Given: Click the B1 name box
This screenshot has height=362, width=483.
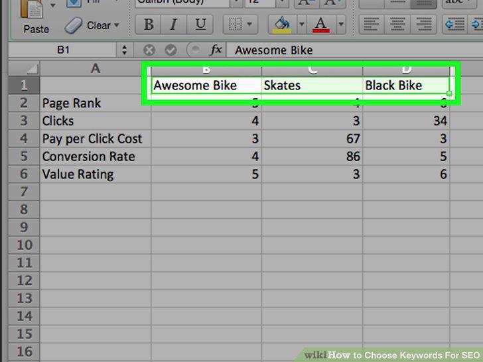Looking at the screenshot, I should pyautogui.click(x=63, y=50).
